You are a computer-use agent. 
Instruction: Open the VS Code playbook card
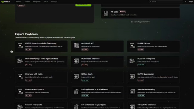(140, 13)
